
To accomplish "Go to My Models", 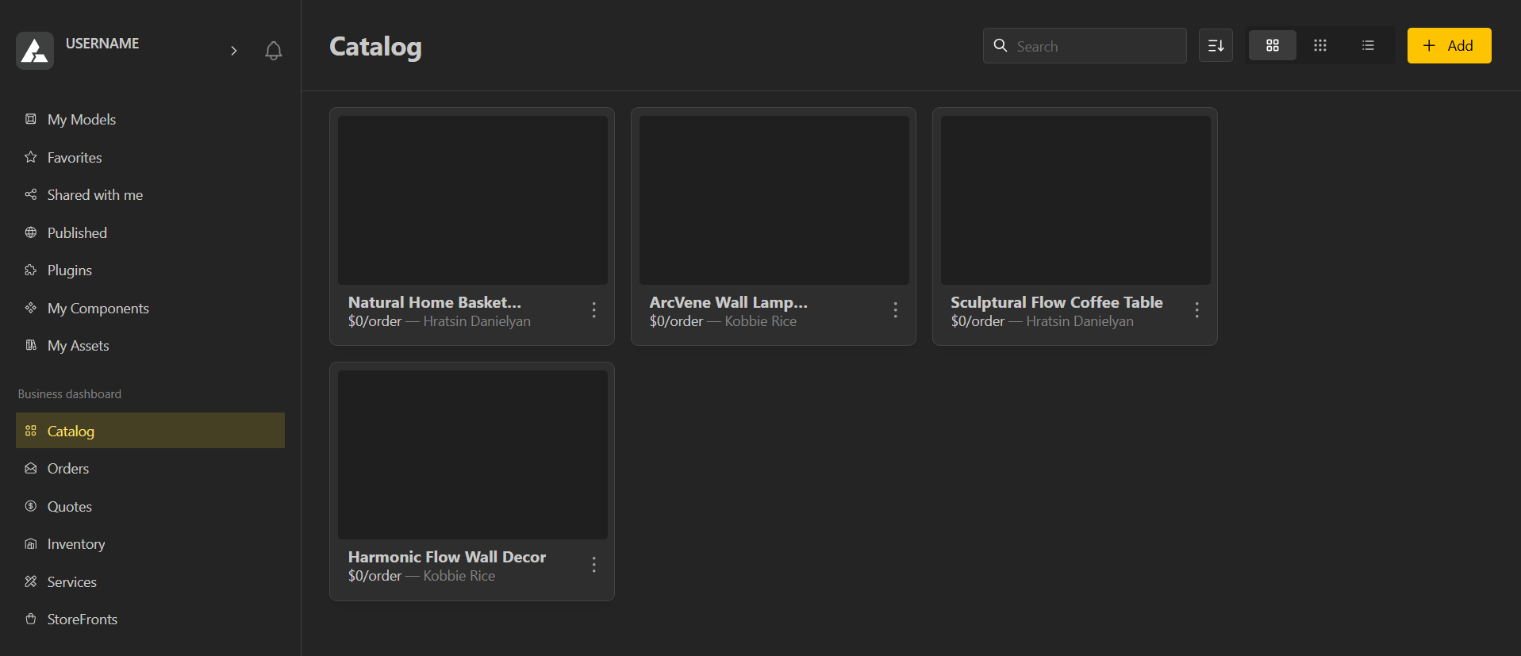I will [81, 120].
